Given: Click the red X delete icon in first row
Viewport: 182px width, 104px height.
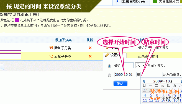Looking at the screenshot, I should (x=90, y=48).
